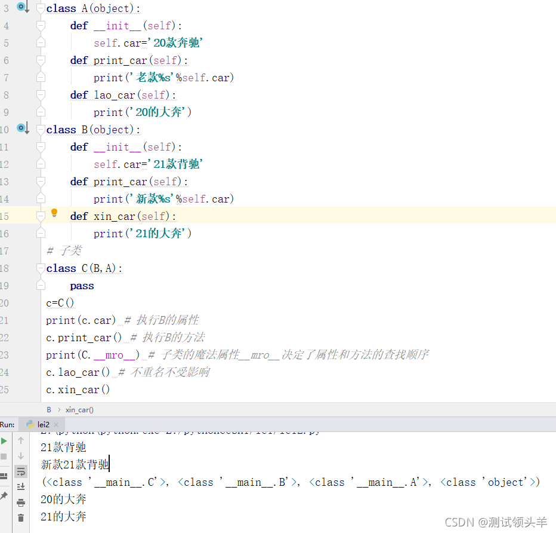Click class B in the breadcrumb bar

[49, 410]
